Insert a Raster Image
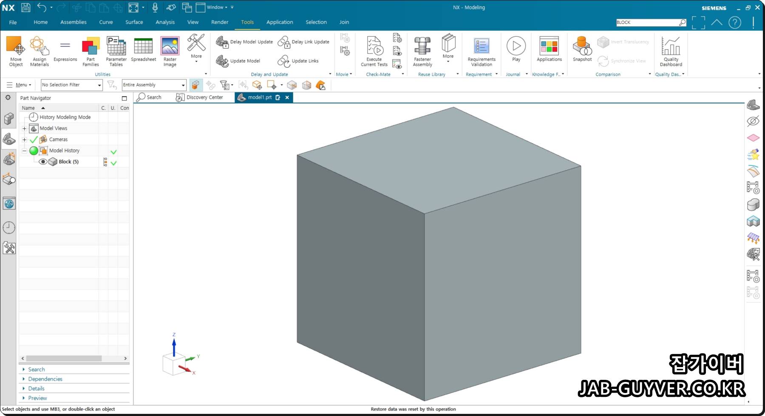 click(x=170, y=51)
